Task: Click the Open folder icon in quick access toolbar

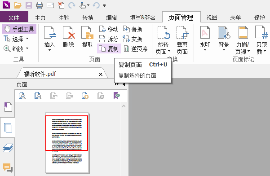Action: tap(18, 5)
